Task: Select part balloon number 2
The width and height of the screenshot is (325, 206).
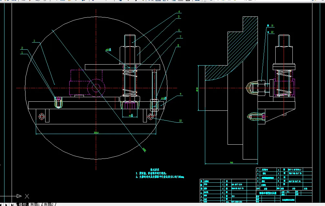Action: (22, 48)
